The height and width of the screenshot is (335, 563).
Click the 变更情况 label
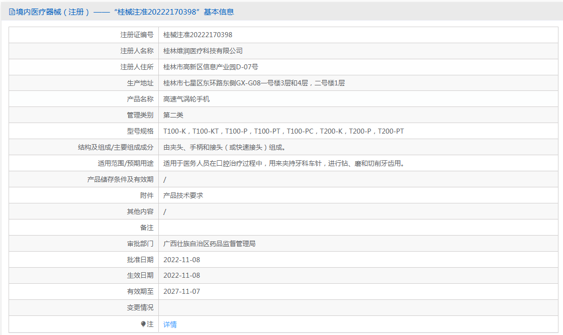point(140,308)
